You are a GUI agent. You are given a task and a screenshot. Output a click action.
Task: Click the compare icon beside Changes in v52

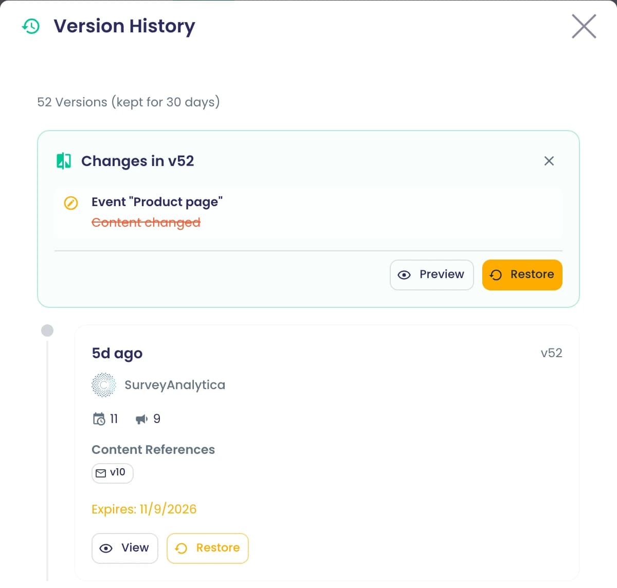pos(64,161)
